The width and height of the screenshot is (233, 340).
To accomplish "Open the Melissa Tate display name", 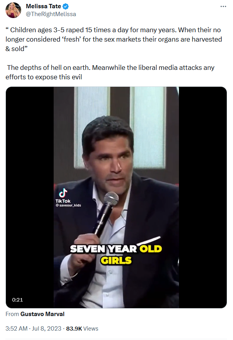I will 43,6.
